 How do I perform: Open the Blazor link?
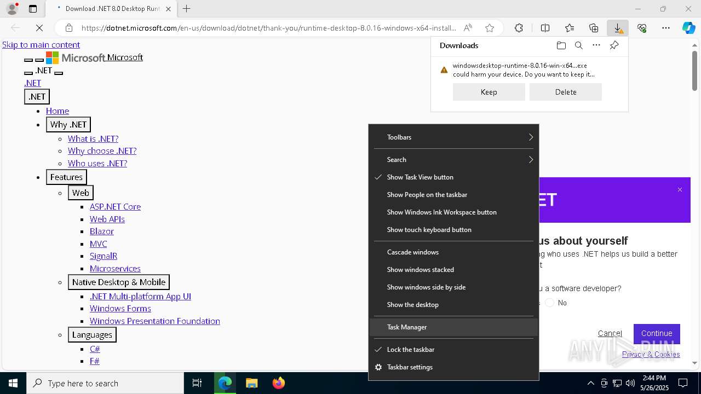coord(102,231)
